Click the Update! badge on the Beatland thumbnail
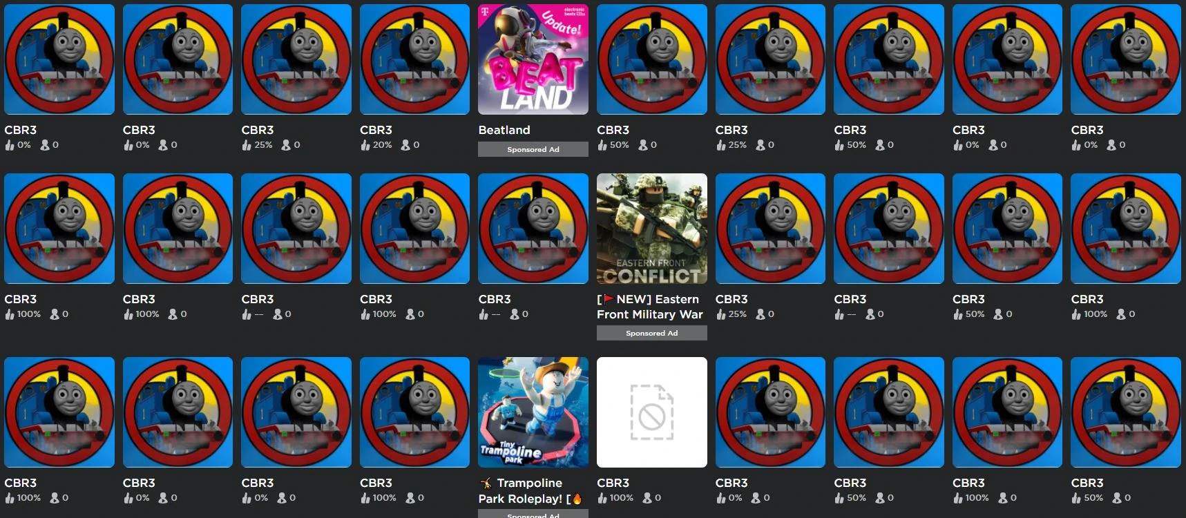This screenshot has width=1186, height=518. (x=562, y=23)
